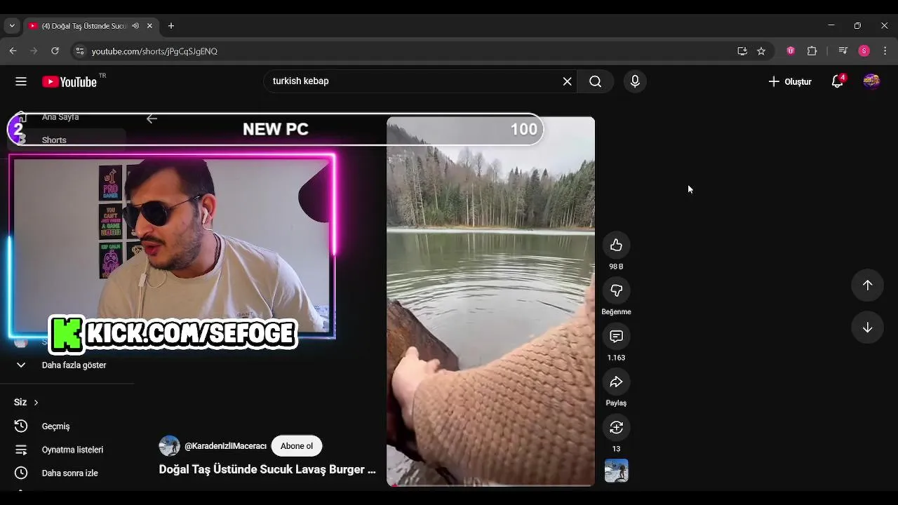Image resolution: width=898 pixels, height=505 pixels.
Task: Go to the next short with down arrow
Action: pos(867,328)
